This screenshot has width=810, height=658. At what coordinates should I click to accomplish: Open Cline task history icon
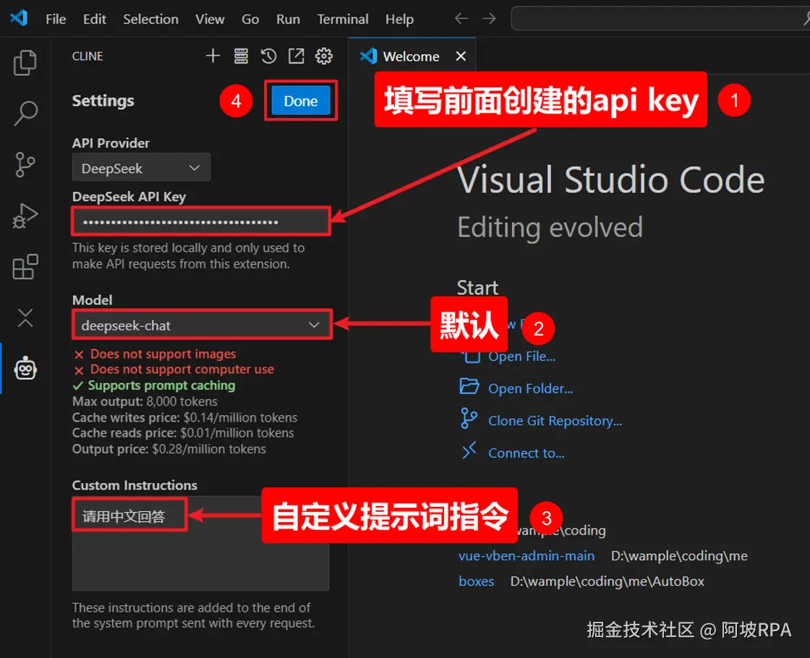click(x=268, y=56)
